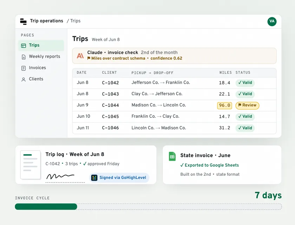Select client C-1042 in the table
This screenshot has width=295, height=225.
pyautogui.click(x=110, y=83)
